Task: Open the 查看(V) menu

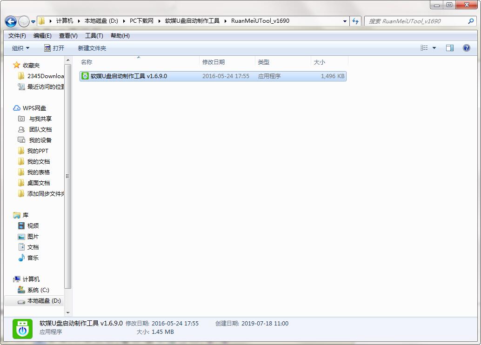Action: (68, 36)
